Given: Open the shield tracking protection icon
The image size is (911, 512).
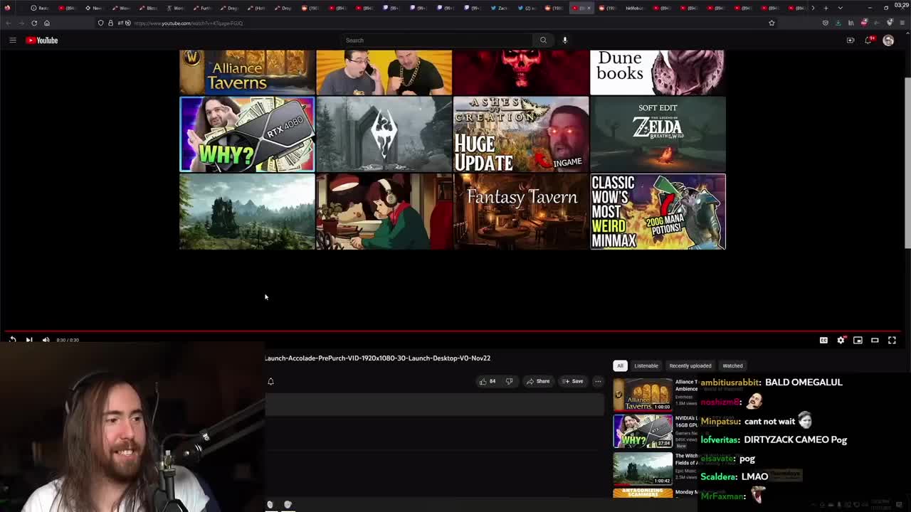Looking at the screenshot, I should [x=100, y=23].
